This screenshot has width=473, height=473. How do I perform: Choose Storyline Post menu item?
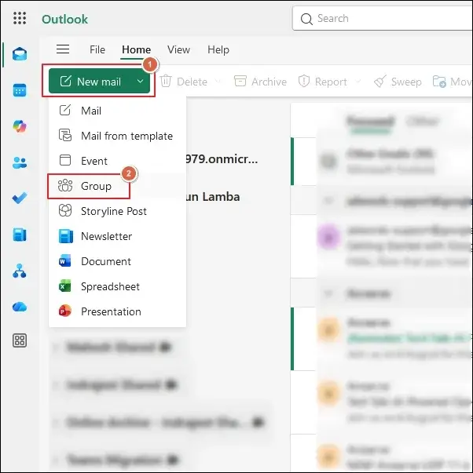[x=117, y=211]
